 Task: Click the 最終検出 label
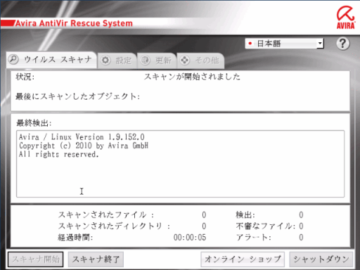click(34, 123)
